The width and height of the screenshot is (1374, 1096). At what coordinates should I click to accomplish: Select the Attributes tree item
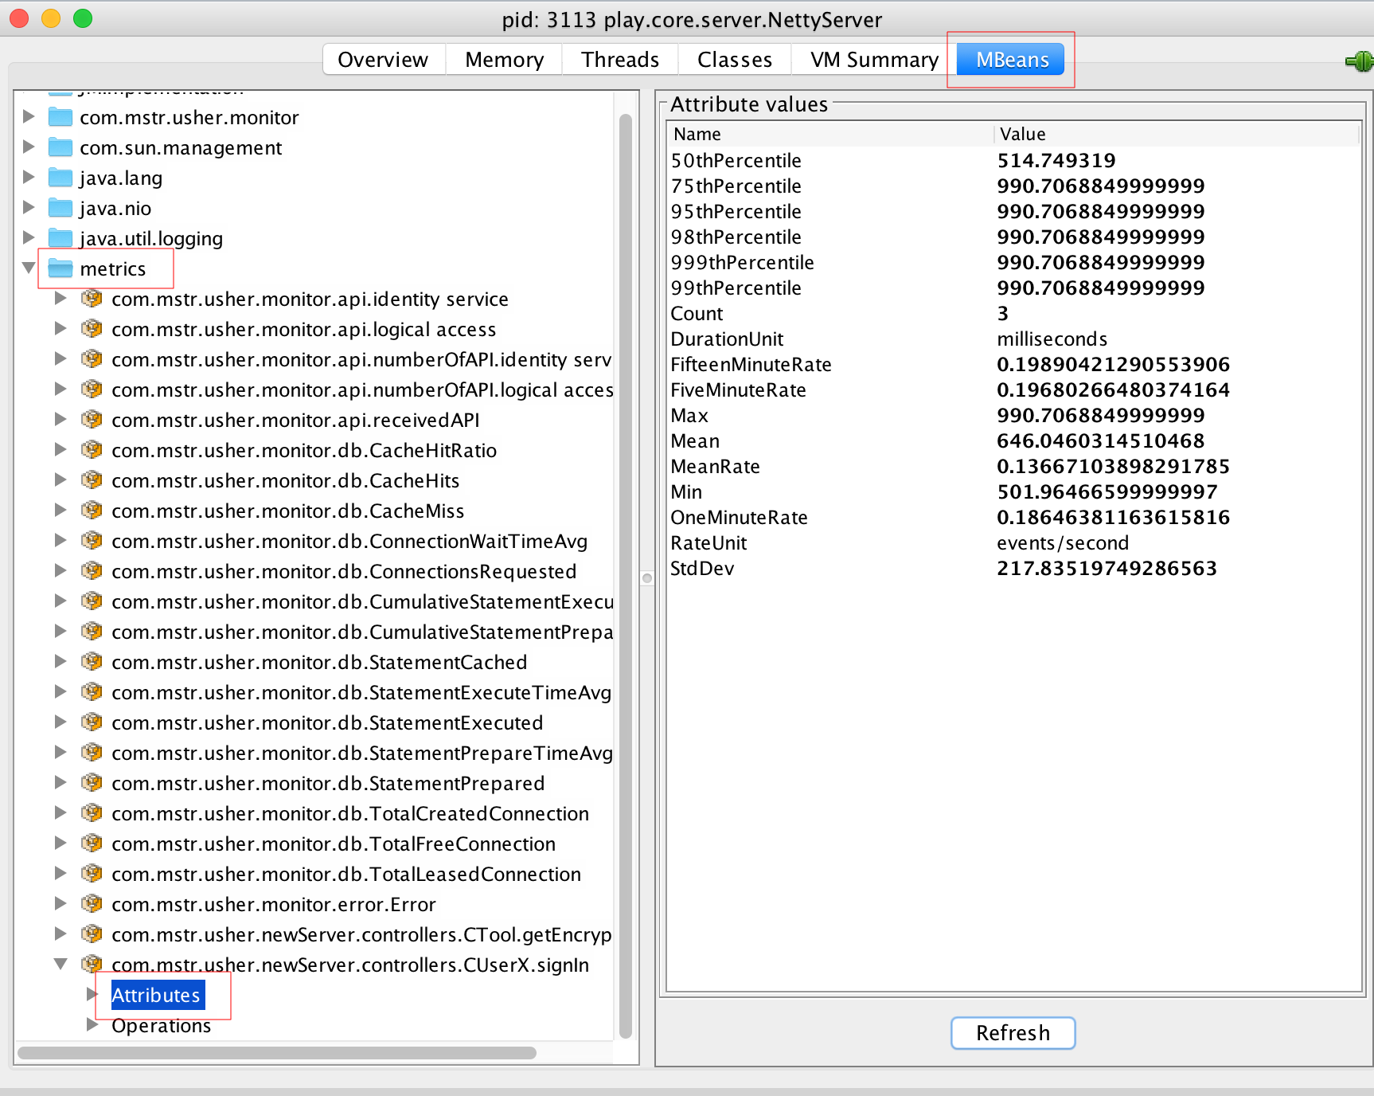(156, 995)
